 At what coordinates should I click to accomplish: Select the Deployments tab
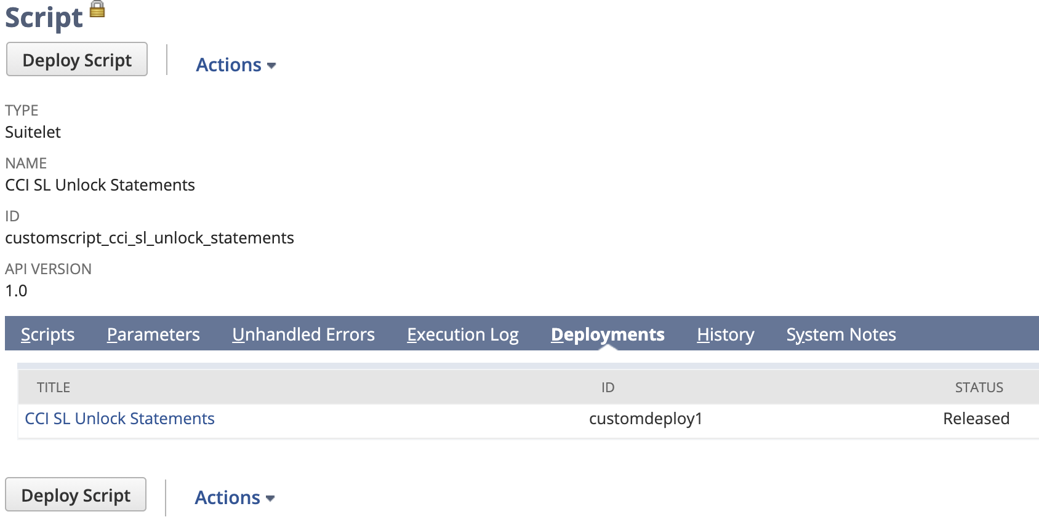[608, 334]
